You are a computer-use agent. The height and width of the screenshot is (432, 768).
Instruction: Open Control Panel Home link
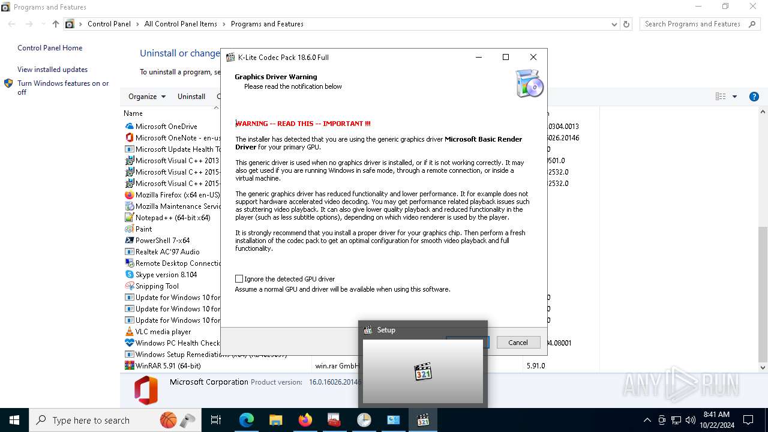click(50, 48)
